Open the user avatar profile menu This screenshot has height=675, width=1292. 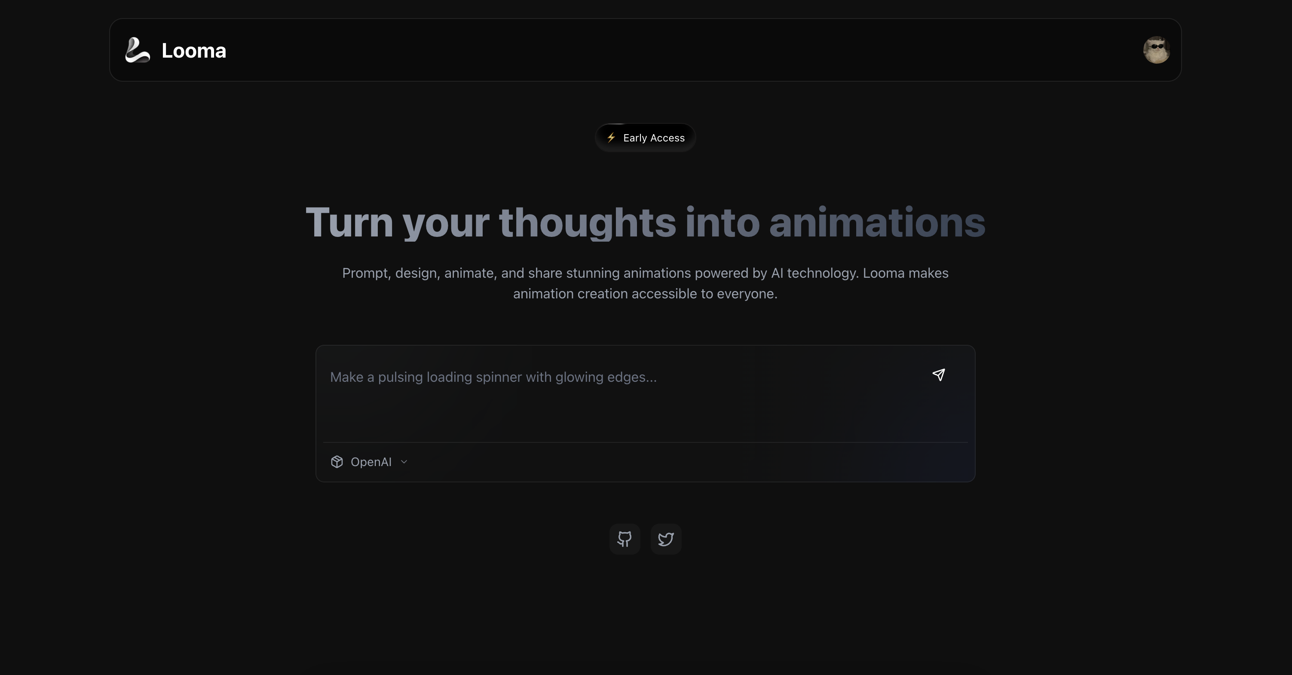click(1157, 50)
